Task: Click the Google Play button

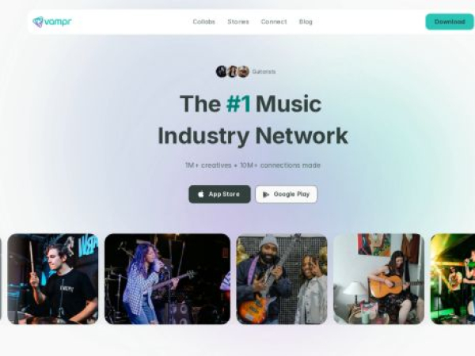Action: [x=287, y=195]
